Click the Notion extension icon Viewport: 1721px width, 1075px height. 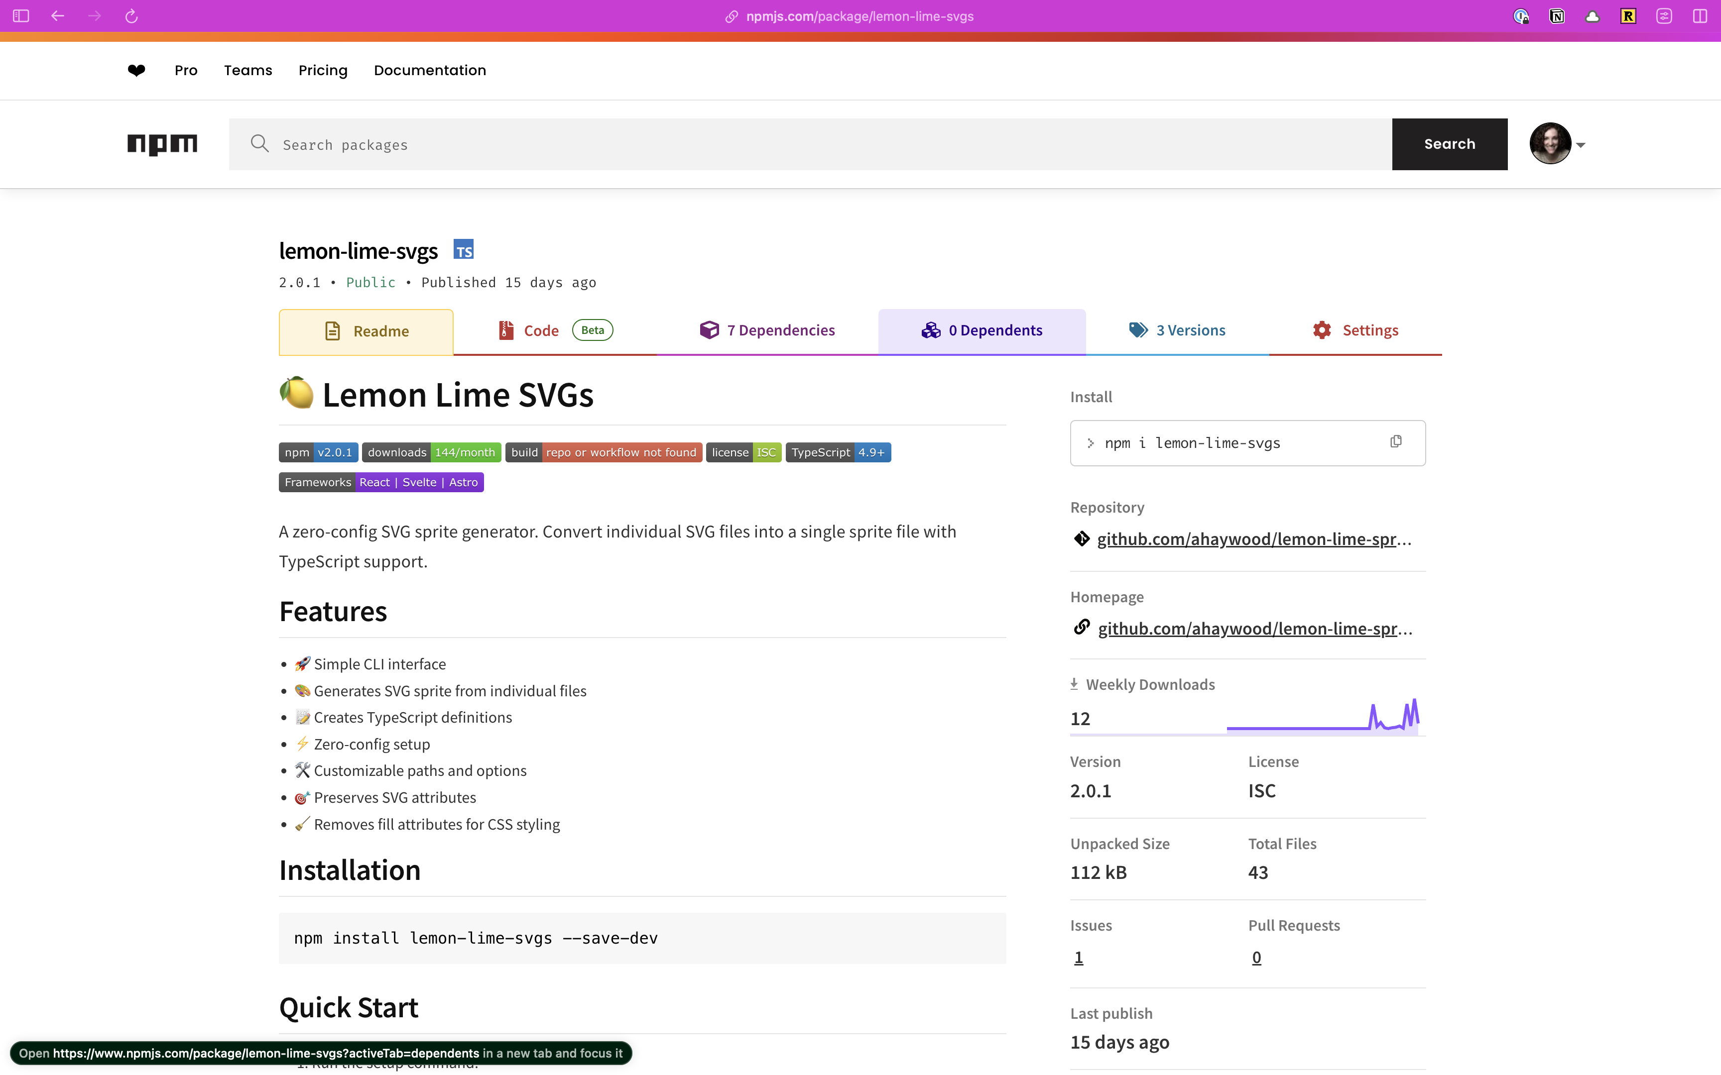[1557, 15]
